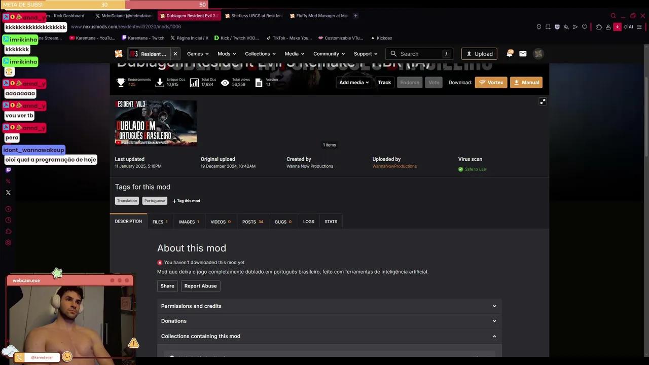Open the Media dropdown menu
The width and height of the screenshot is (649, 365).
click(x=294, y=54)
